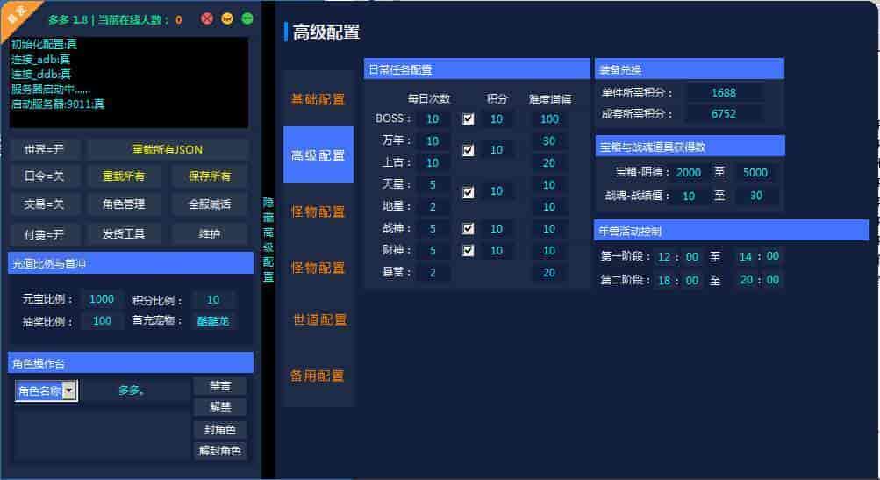Click the 上古 每日次数 field
The width and height of the screenshot is (880, 480).
[433, 163]
